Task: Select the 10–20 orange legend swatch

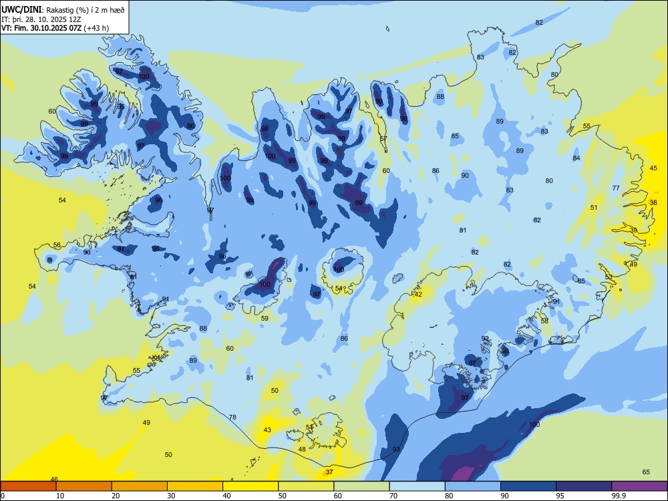Action: [84, 486]
